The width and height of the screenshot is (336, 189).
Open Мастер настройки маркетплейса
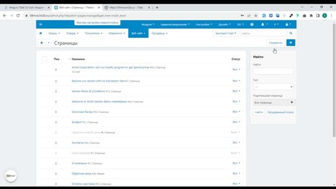point(97,23)
